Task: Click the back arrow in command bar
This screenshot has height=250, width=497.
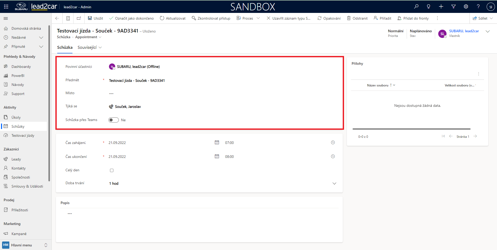Action: click(57, 18)
